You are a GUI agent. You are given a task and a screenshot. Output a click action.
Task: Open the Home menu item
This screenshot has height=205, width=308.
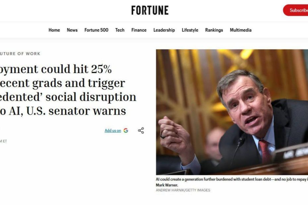click(54, 30)
